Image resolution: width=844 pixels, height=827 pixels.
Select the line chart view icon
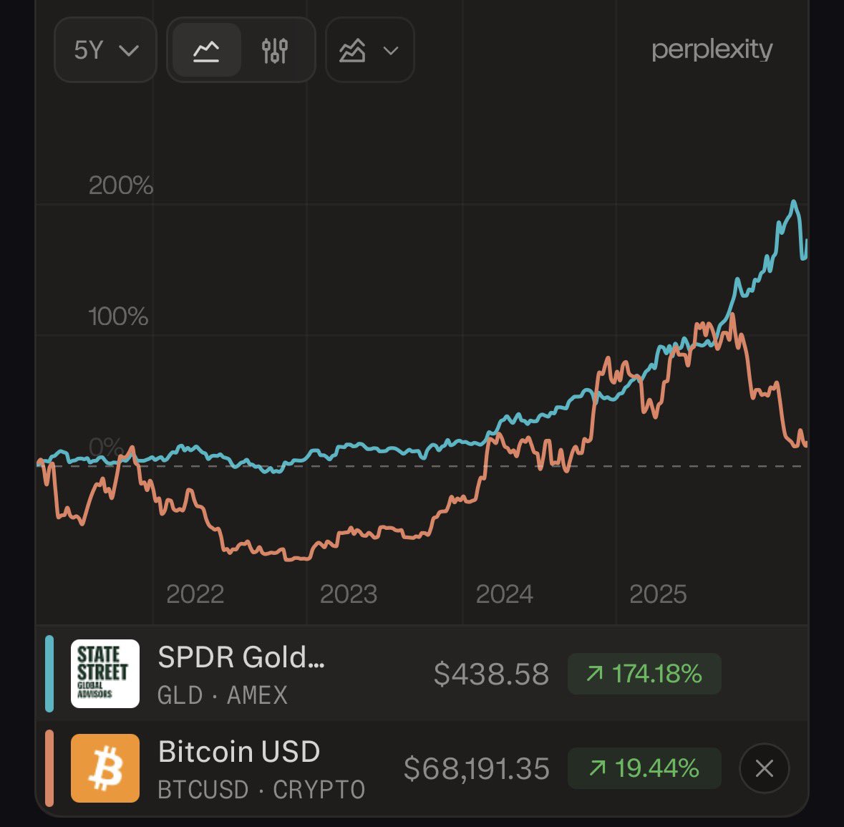point(206,50)
